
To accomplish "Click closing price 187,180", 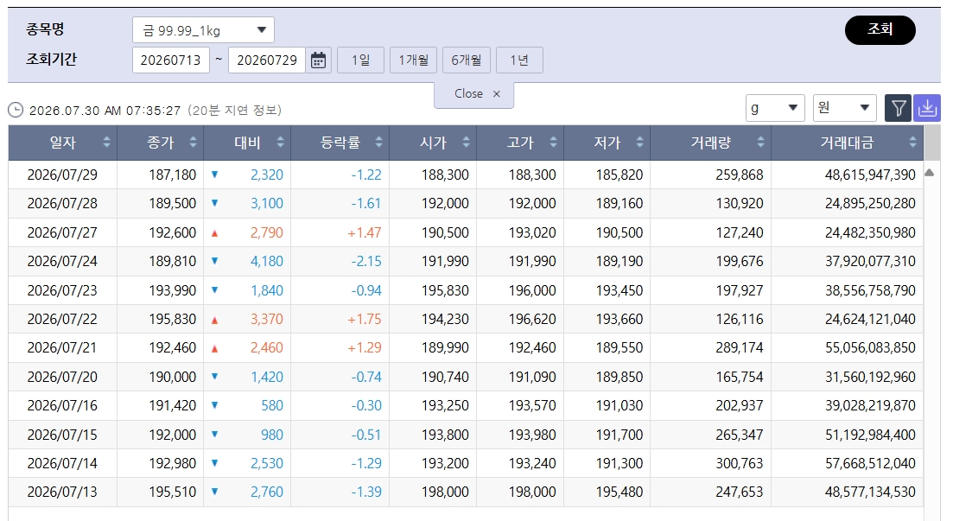I will pyautogui.click(x=173, y=175).
